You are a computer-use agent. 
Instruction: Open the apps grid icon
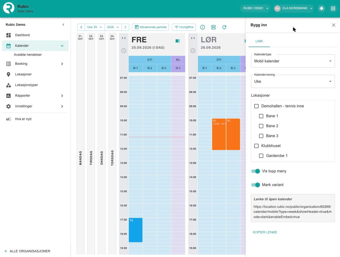click(333, 8)
